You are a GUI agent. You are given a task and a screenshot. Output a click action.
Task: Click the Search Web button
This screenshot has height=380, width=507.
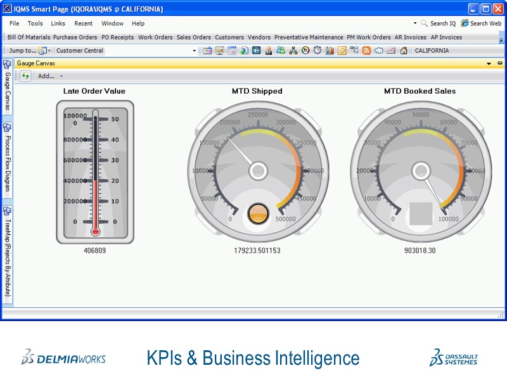(481, 23)
